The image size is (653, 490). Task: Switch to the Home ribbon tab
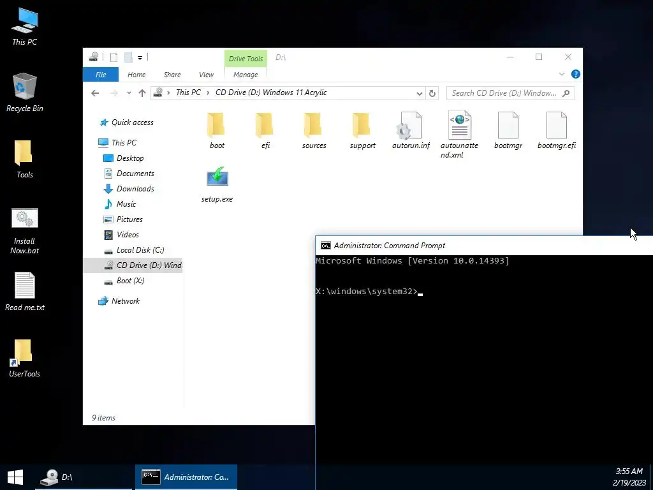pos(136,75)
